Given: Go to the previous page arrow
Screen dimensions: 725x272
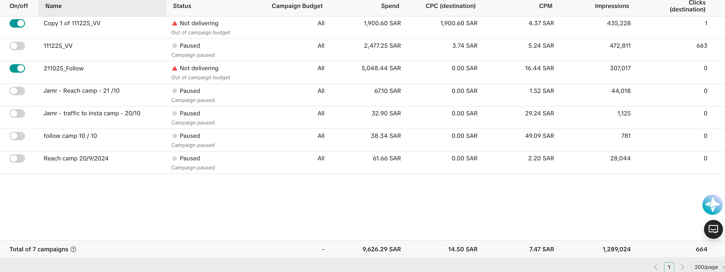Looking at the screenshot, I should tap(656, 267).
